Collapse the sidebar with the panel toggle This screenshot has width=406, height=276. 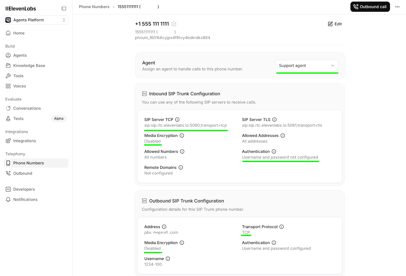[x=63, y=8]
